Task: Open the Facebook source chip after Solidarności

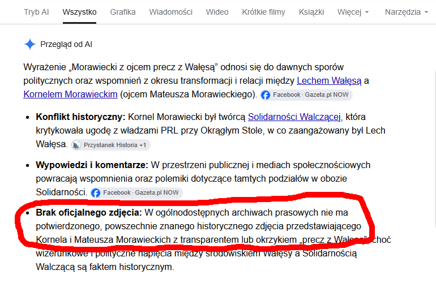Action: coord(136,192)
